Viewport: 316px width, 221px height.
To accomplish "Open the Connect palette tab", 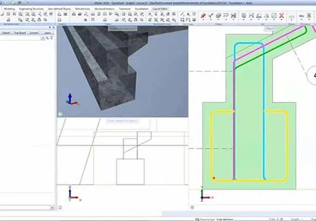I will [x=34, y=33].
